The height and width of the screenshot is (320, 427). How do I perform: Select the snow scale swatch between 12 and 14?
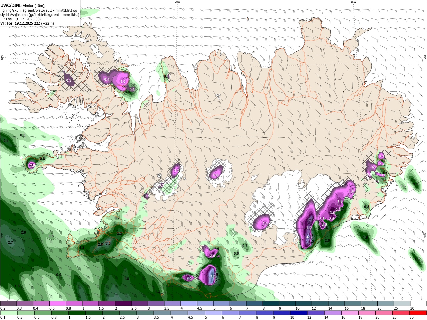point(320,304)
